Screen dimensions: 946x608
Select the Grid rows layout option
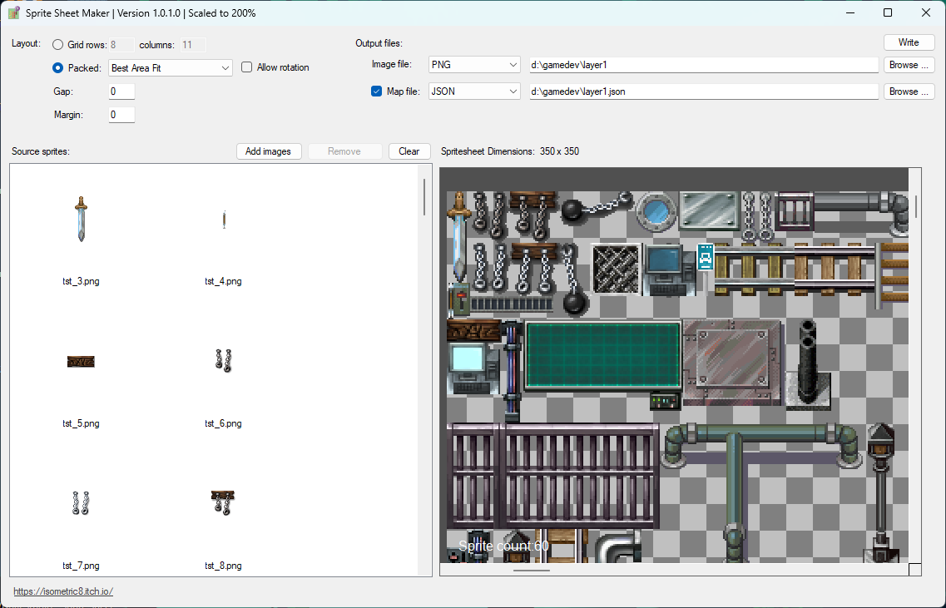click(58, 45)
